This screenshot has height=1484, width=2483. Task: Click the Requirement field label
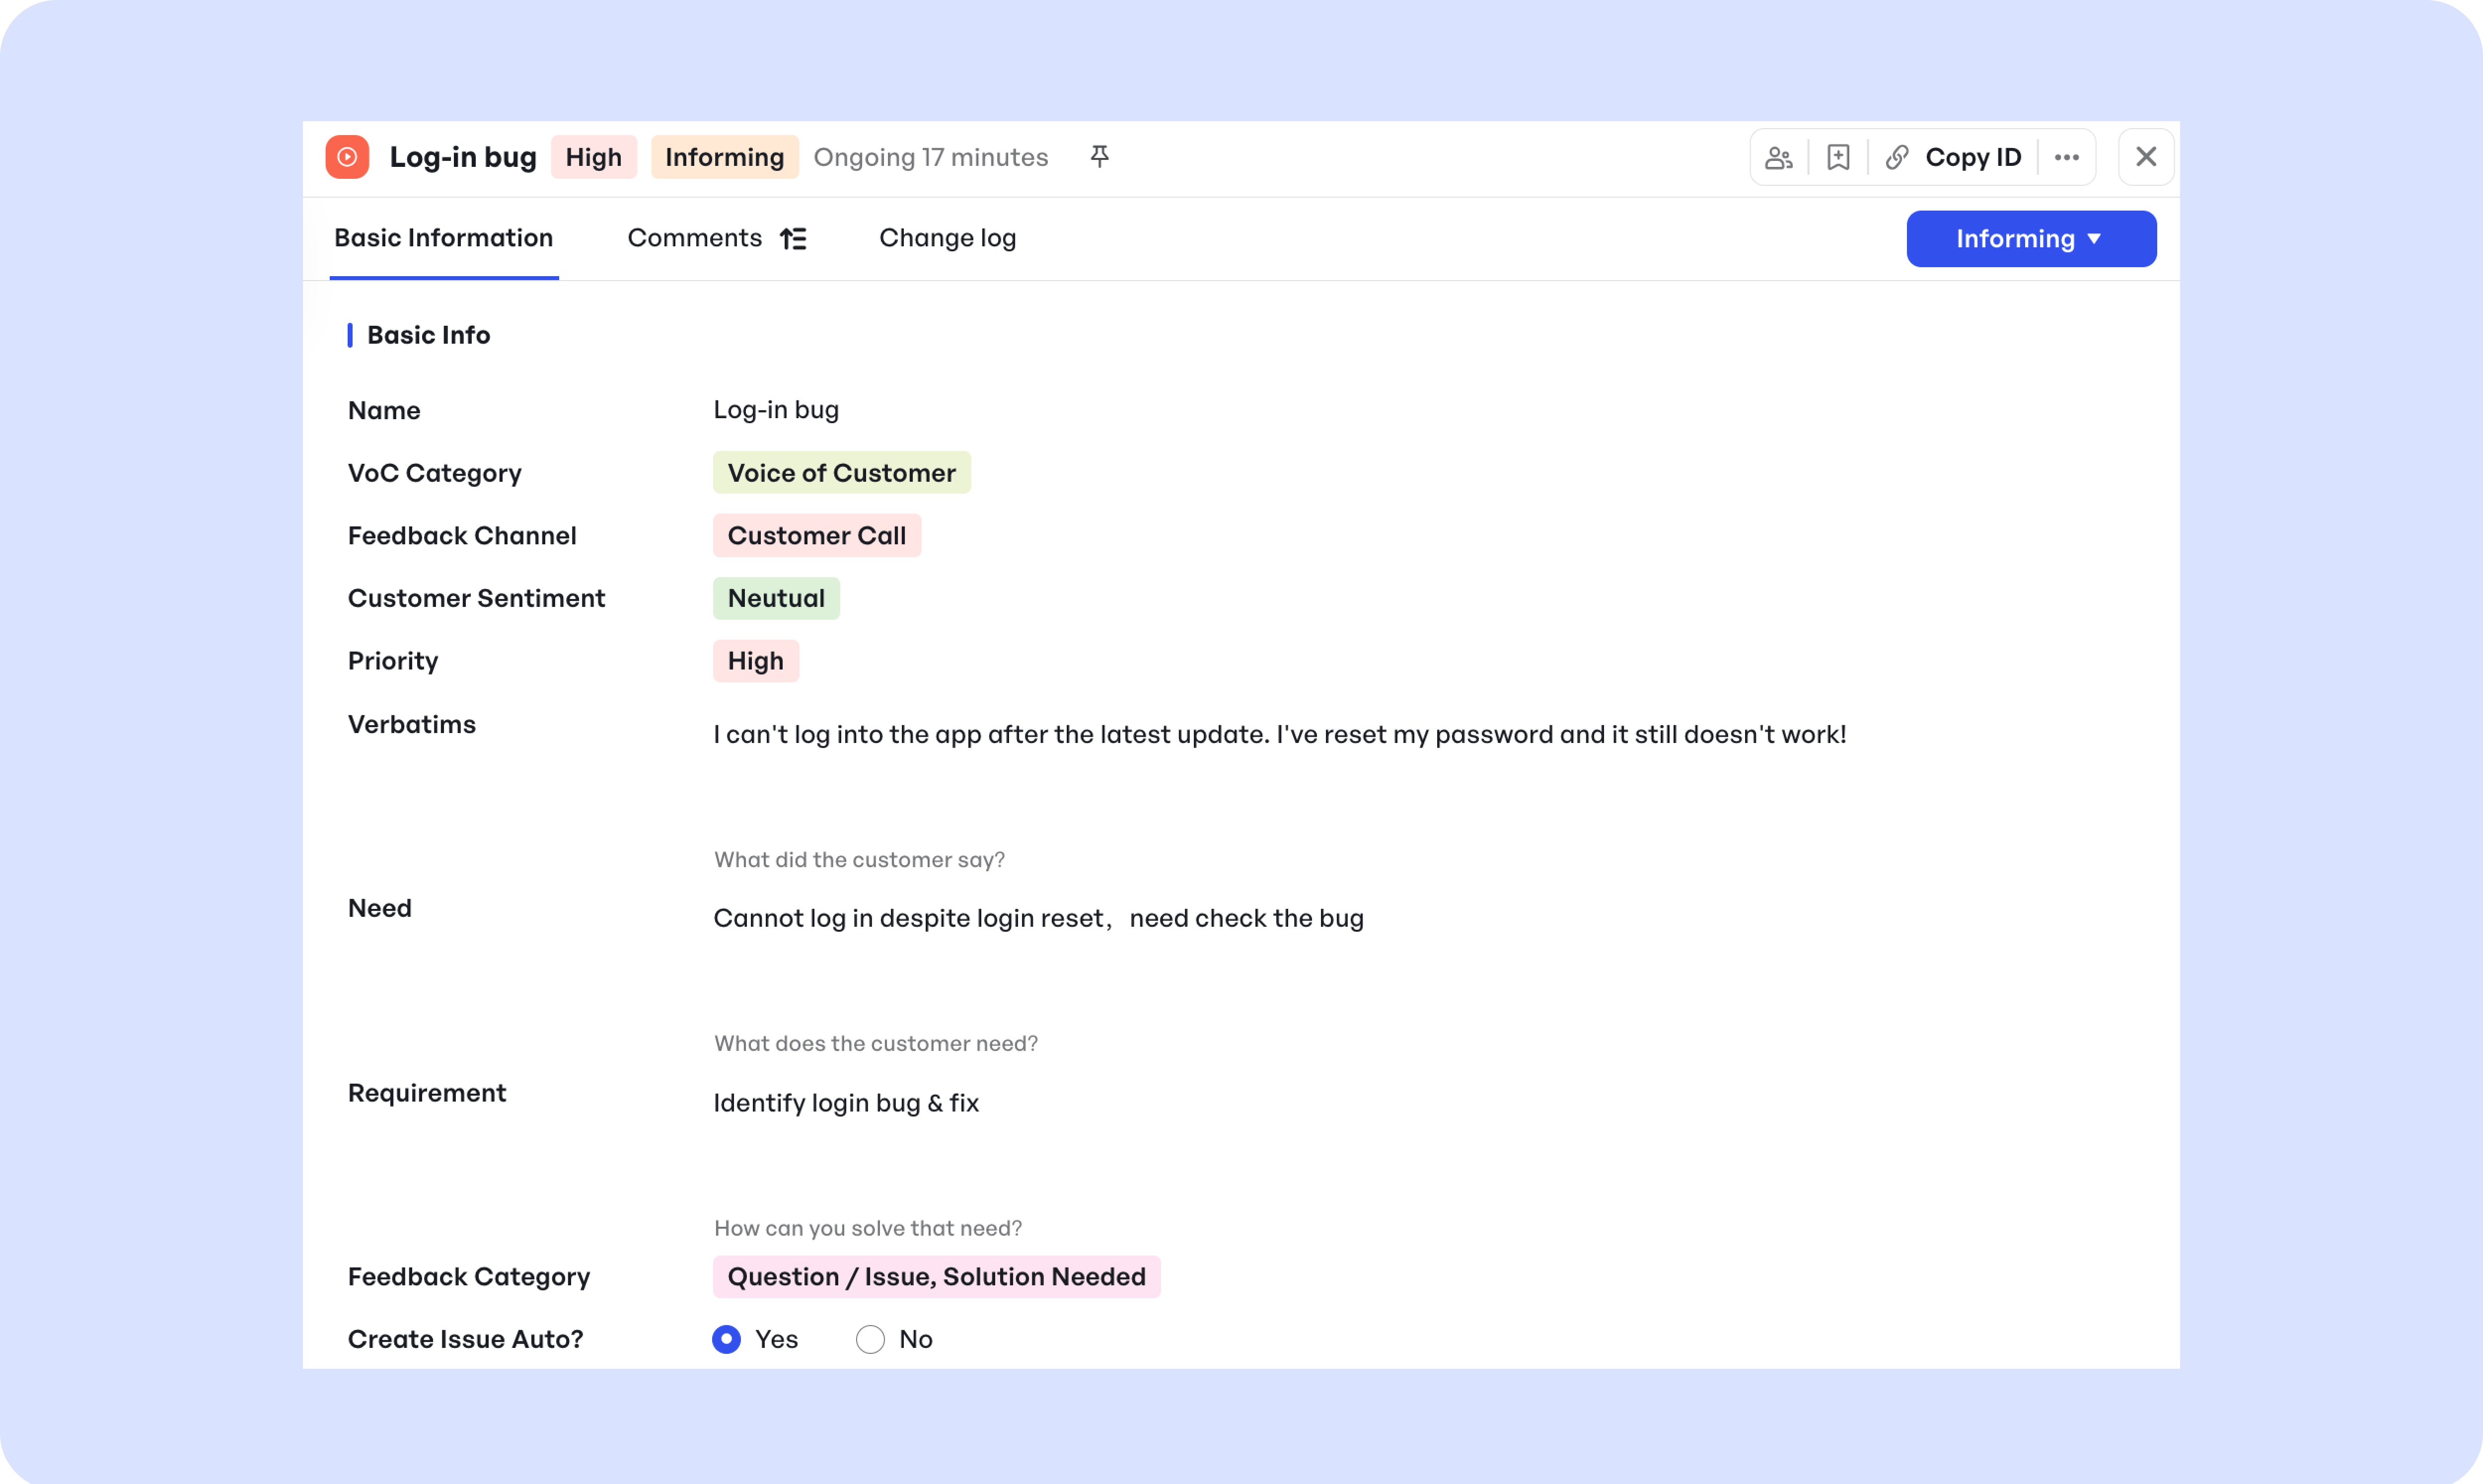(x=427, y=1093)
